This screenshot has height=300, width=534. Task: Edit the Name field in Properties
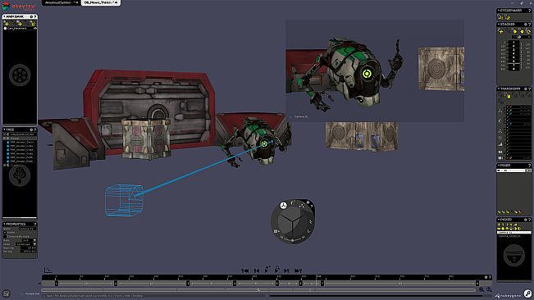tap(27, 229)
